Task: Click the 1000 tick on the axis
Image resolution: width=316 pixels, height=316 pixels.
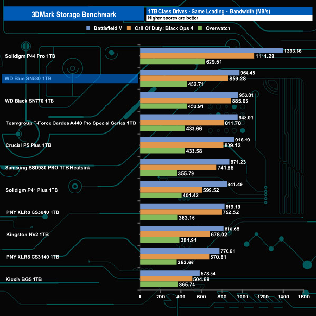Action: [x=242, y=297]
